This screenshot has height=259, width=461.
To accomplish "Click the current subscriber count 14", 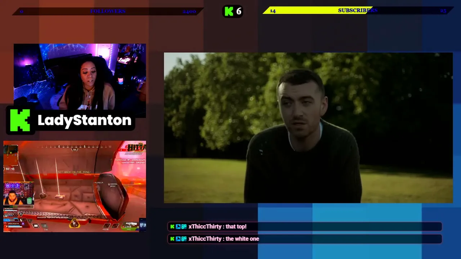I will point(273,11).
